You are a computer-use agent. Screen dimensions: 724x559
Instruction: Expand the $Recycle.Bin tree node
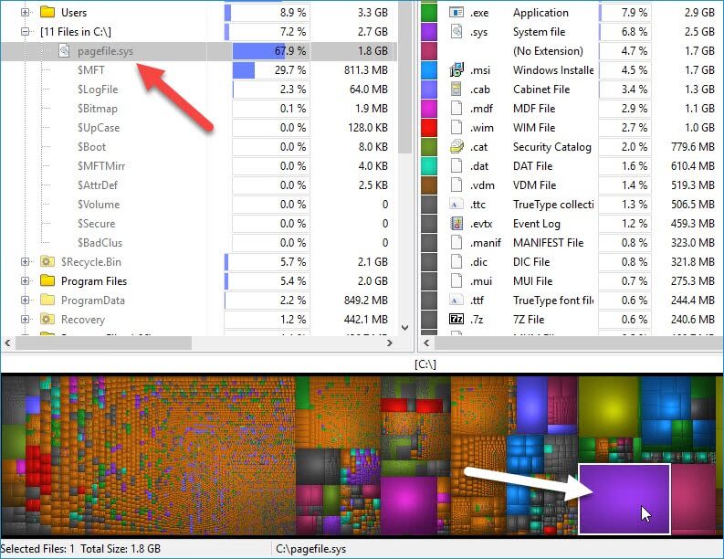pos(25,262)
